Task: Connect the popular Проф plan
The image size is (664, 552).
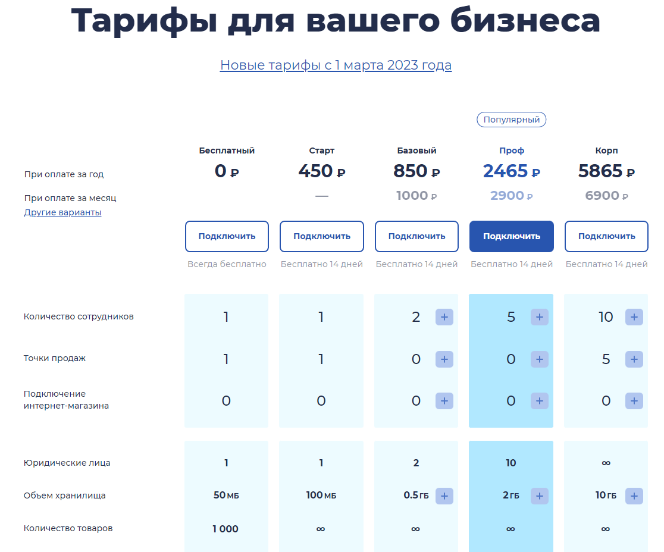Action: pyautogui.click(x=511, y=236)
